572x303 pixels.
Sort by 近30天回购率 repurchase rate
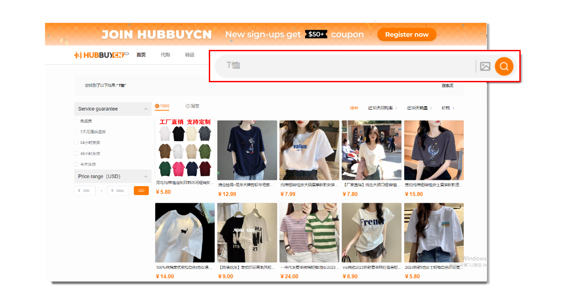381,108
